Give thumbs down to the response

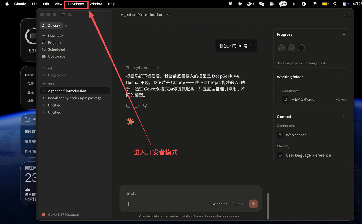tap(145, 106)
